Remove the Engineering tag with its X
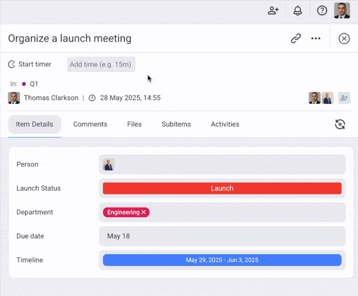 click(144, 212)
